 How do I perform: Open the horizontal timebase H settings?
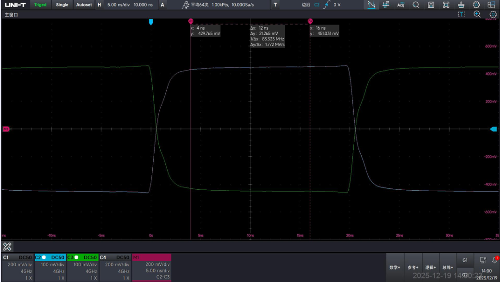pyautogui.click(x=100, y=5)
